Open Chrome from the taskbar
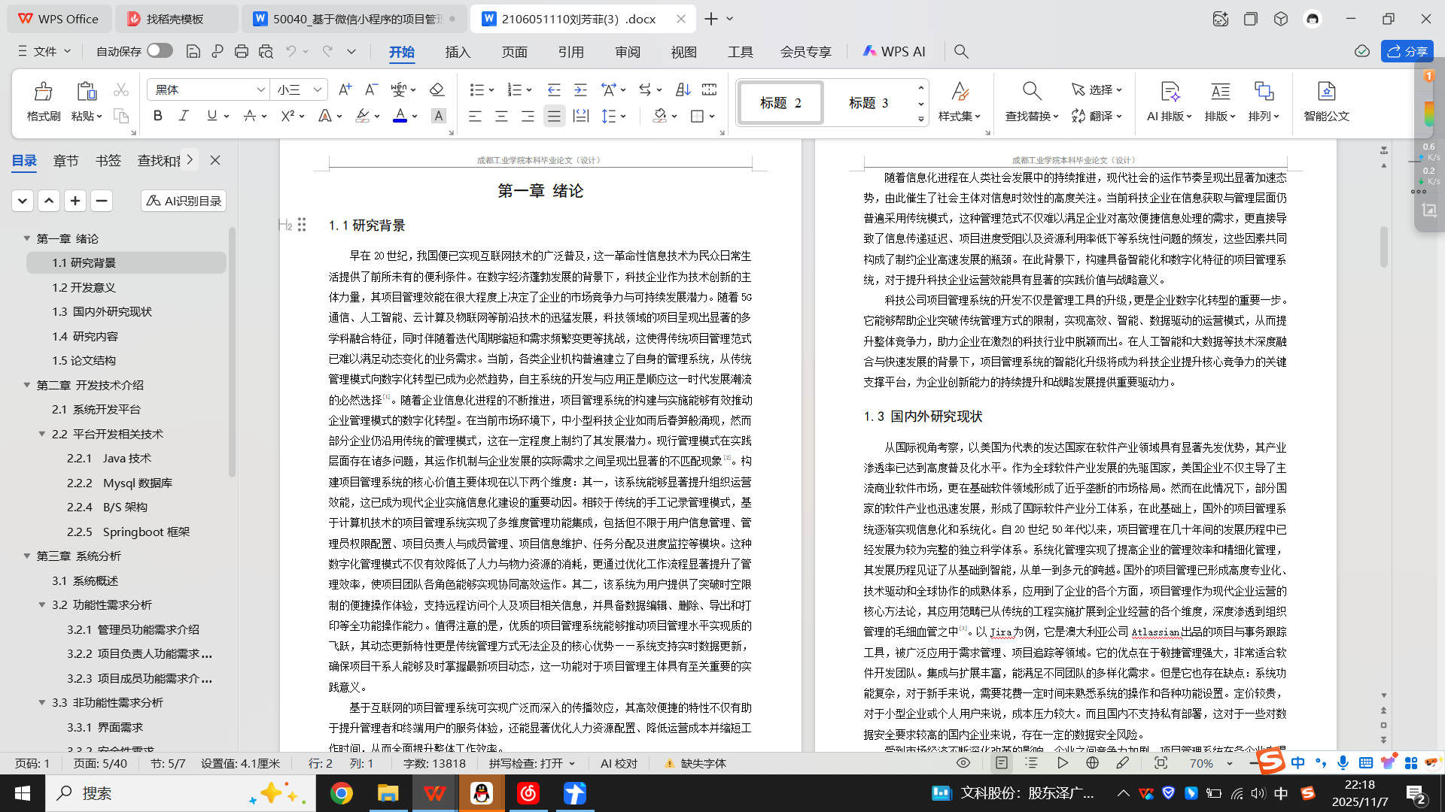Screen dimensions: 1445x812 342,793
